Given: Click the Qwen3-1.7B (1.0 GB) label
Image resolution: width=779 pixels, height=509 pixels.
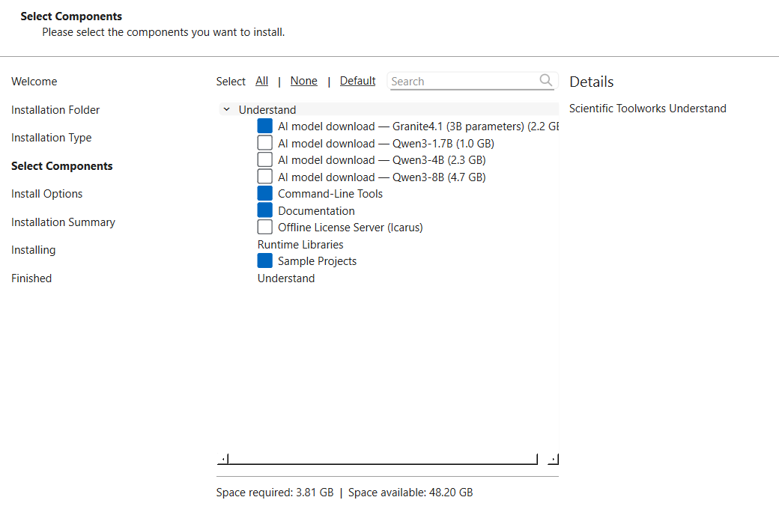Looking at the screenshot, I should (386, 144).
